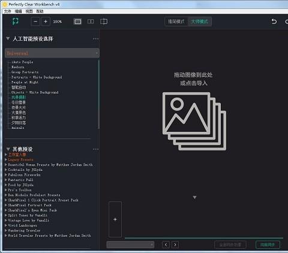Expand the Vivid Landscapes group
Viewport: 288px width, 253px height.
pos(6,225)
